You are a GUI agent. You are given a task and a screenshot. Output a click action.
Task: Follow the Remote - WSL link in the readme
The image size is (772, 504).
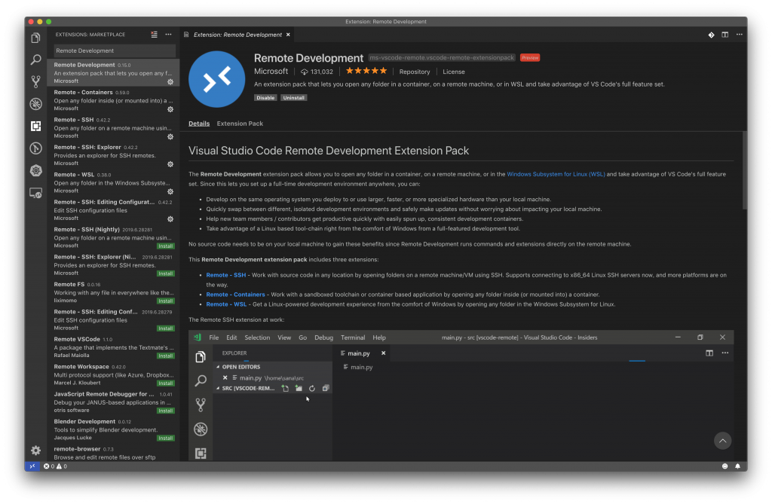click(x=226, y=304)
